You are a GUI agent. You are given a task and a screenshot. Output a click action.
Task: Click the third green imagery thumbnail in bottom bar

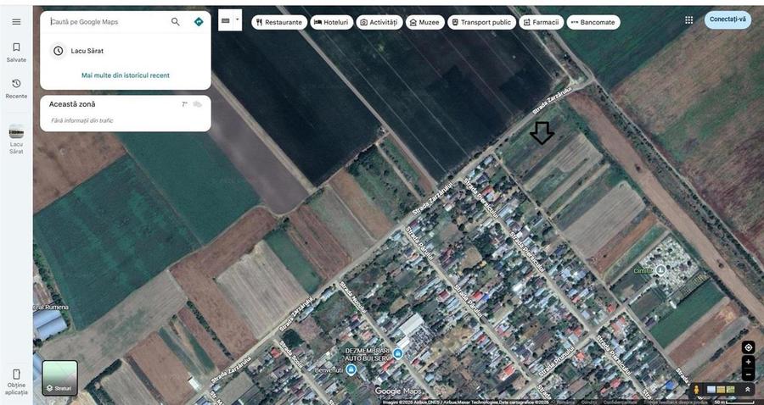tap(730, 390)
